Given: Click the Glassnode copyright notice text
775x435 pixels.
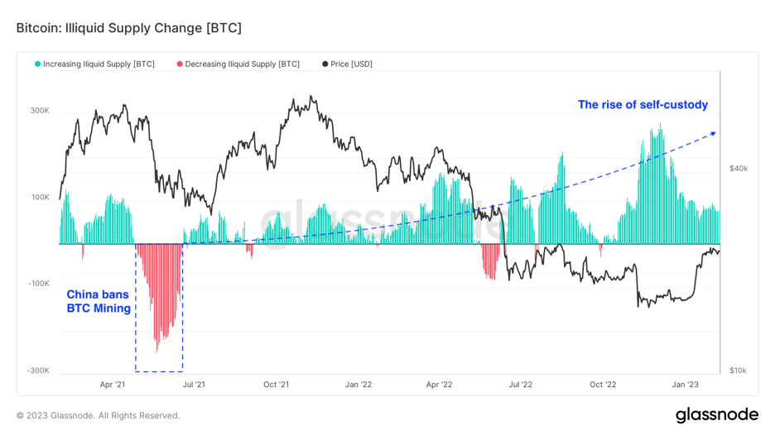Looking at the screenshot, I should (x=98, y=415).
